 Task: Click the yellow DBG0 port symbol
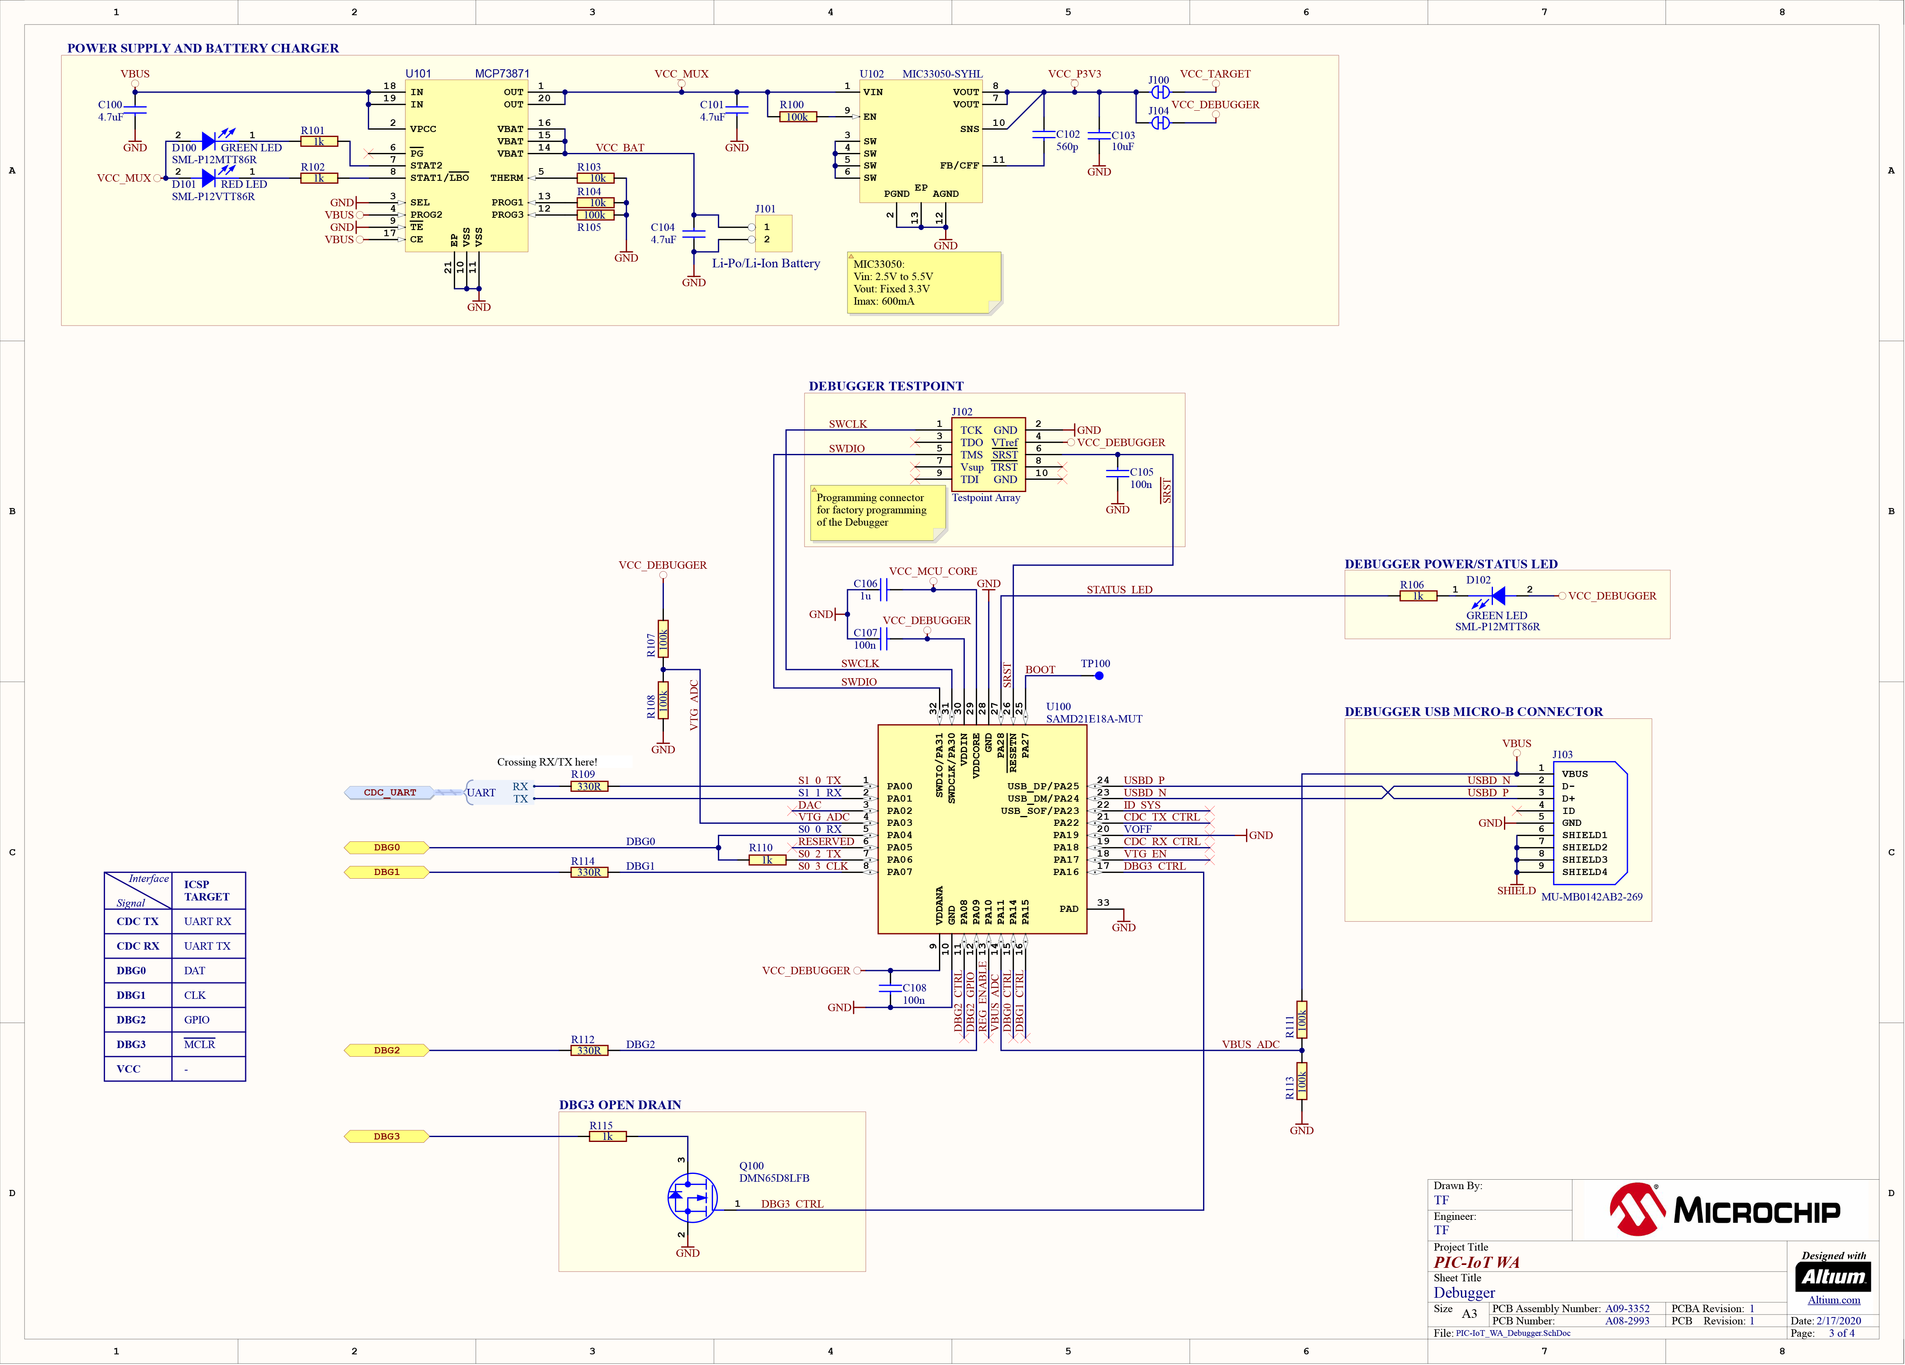click(386, 848)
